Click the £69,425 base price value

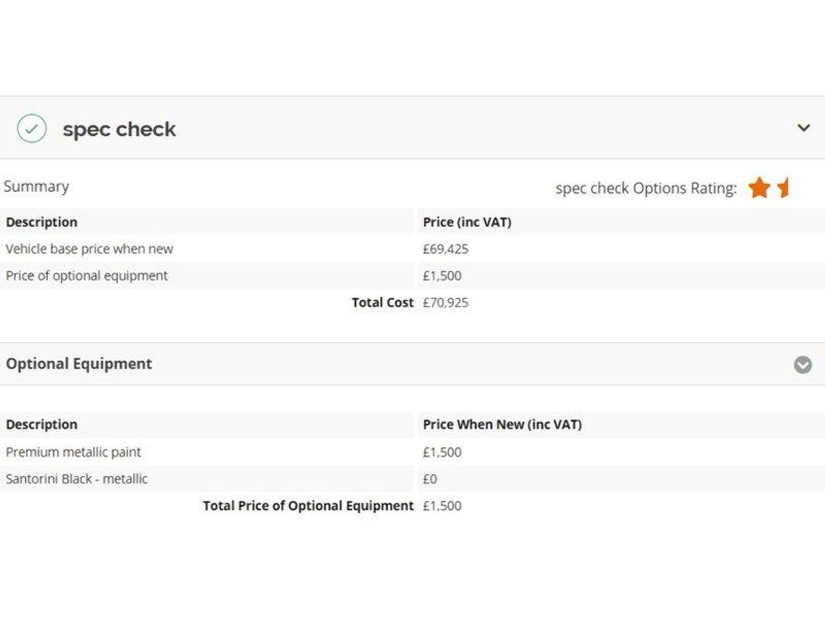pos(445,249)
